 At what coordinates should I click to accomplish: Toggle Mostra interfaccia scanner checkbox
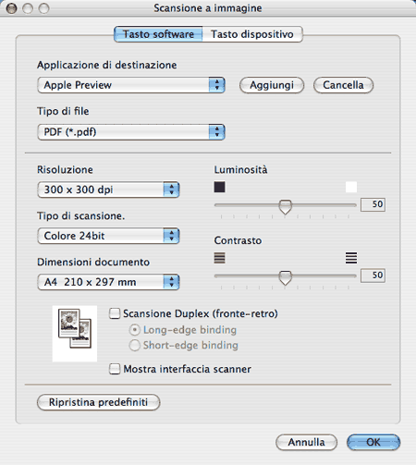pos(115,369)
